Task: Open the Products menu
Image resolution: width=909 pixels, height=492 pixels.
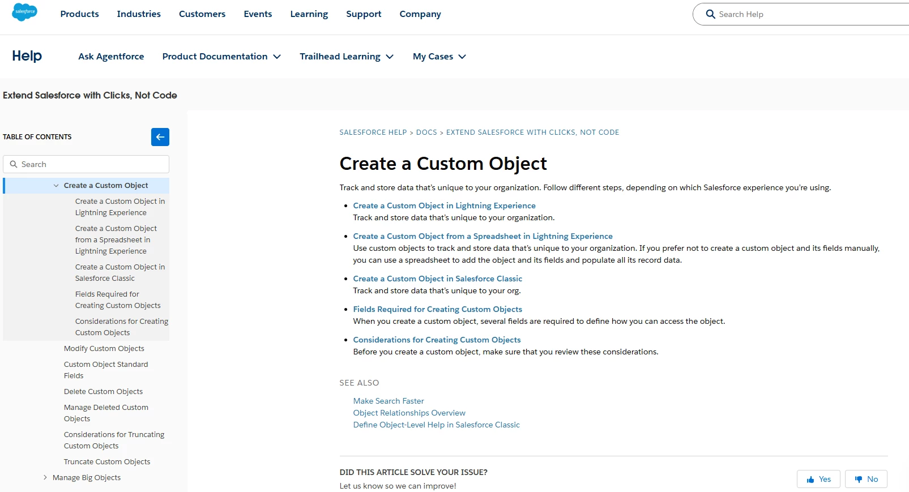Action: click(79, 14)
